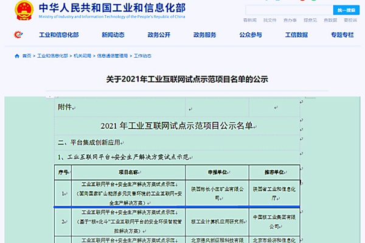365x243 pixels.
Task: Open the 工信数据 navigation menu
Action: (297, 35)
